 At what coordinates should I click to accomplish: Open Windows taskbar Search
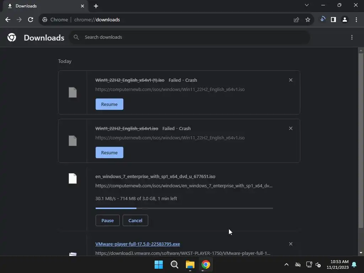pos(174,264)
